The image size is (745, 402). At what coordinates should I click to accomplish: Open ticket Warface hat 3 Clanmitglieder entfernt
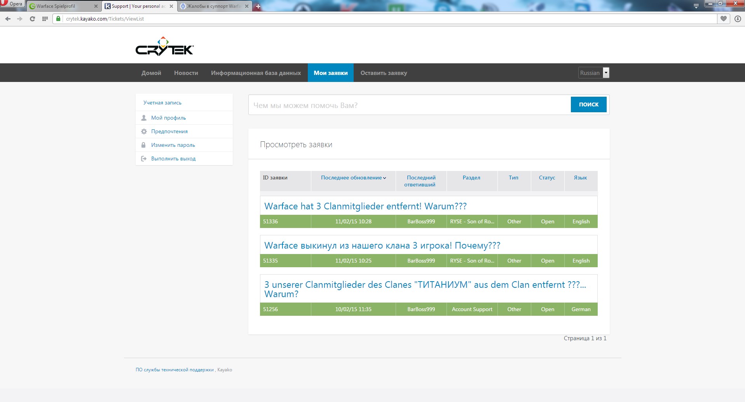coord(365,206)
